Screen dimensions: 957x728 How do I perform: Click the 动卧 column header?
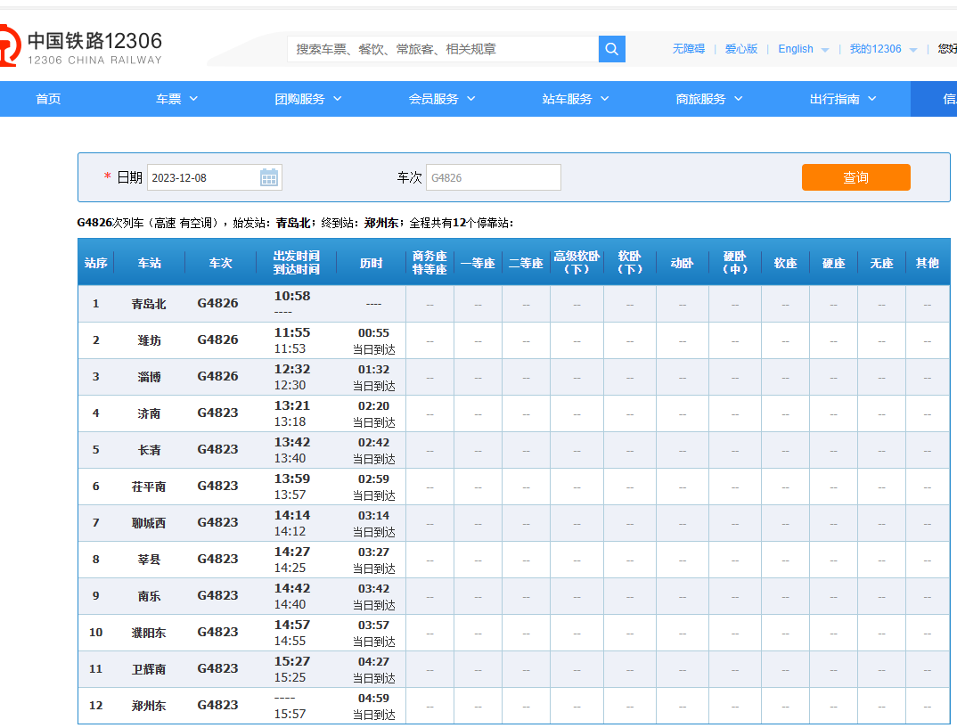click(x=682, y=263)
